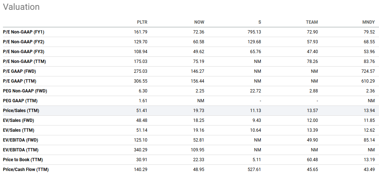Click the PLTR column header
This screenshot has width=379, height=175.
(x=142, y=22)
